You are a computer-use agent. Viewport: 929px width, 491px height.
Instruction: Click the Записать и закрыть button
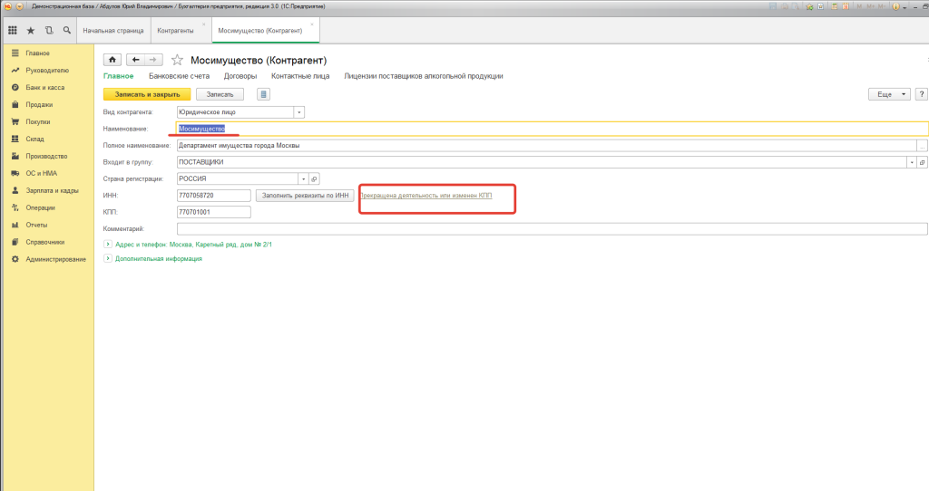[147, 94]
